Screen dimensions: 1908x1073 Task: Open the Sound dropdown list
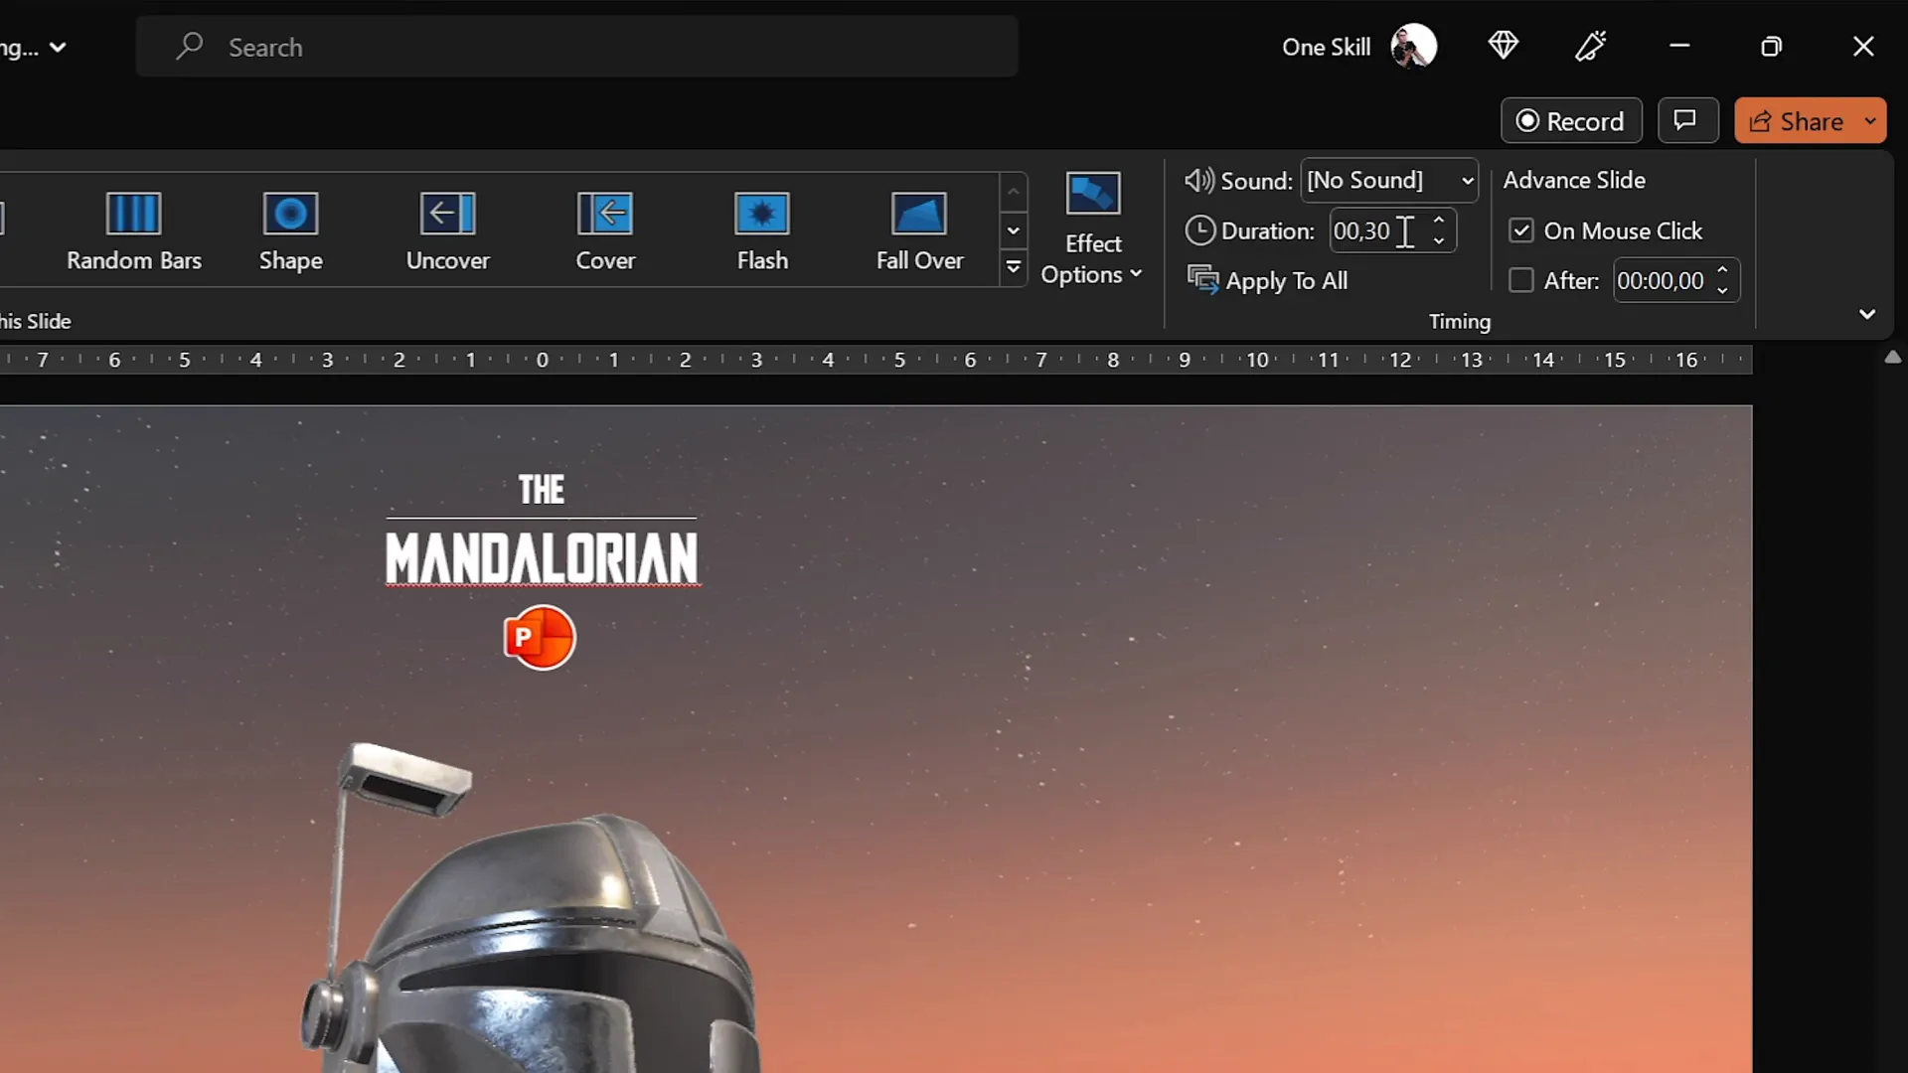(x=1467, y=181)
